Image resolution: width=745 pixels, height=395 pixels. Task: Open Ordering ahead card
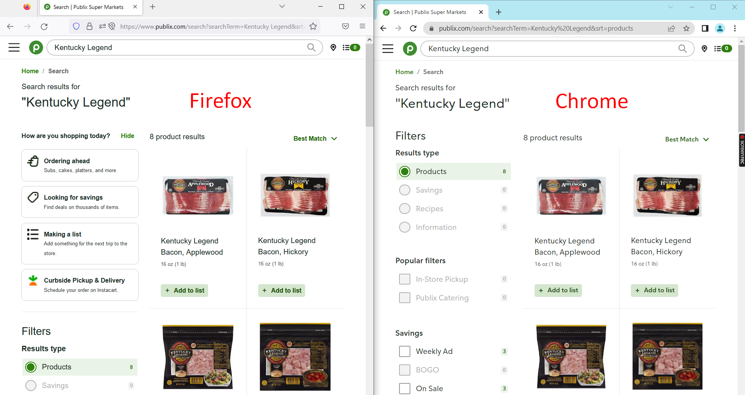[80, 165]
